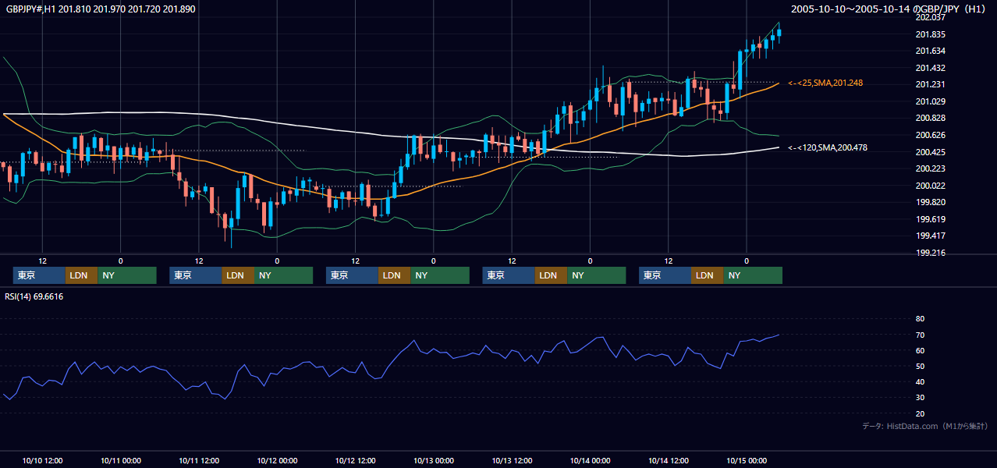This screenshot has height=468, width=997.
Task: Click the RSI scale value 30
Action: tap(920, 398)
